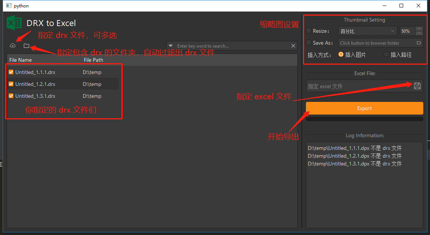Viewport: 430px width, 235px height.
Task: Click the File Path column header
Action: coord(94,60)
